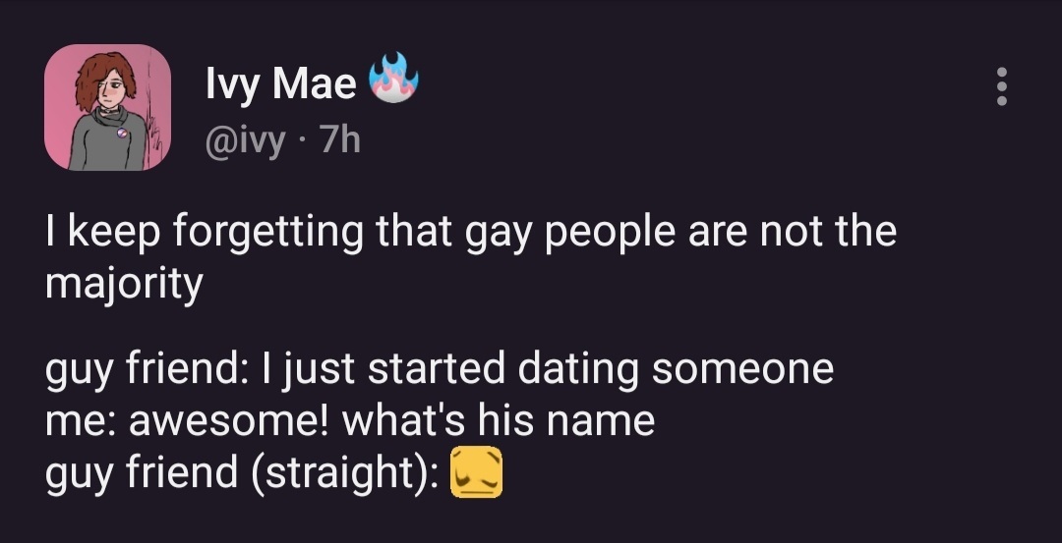
Task: Click the blue and pink flame badge
Action: pos(393,78)
